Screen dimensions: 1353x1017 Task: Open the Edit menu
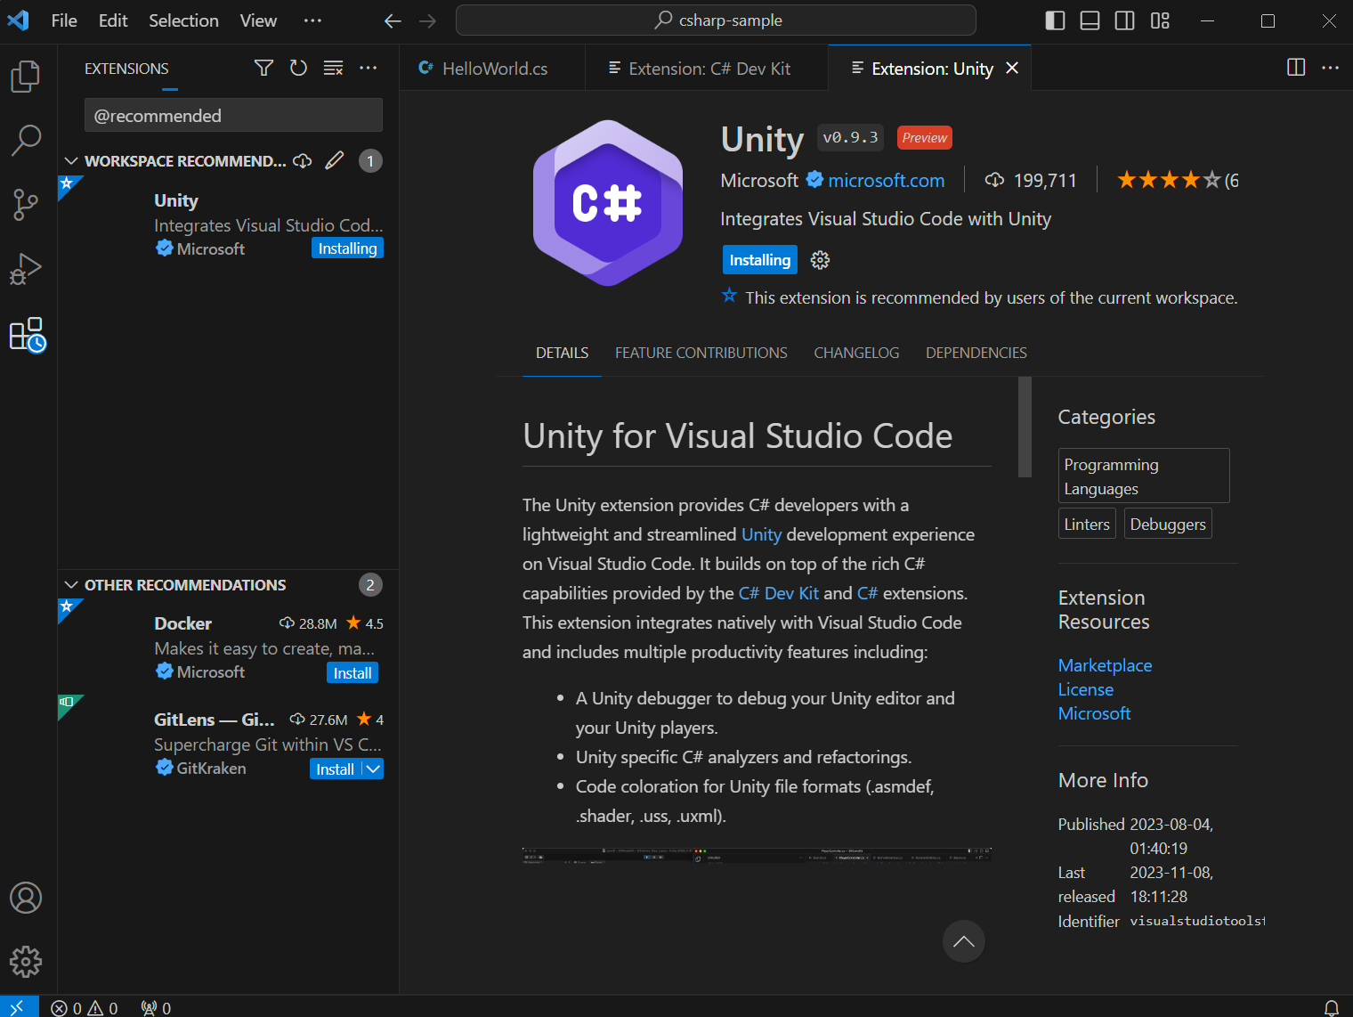113,20
